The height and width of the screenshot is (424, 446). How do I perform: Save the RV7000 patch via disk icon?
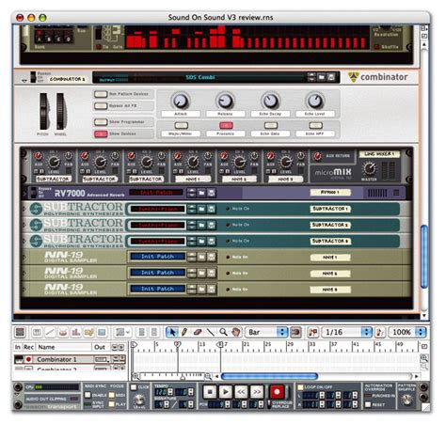212,193
